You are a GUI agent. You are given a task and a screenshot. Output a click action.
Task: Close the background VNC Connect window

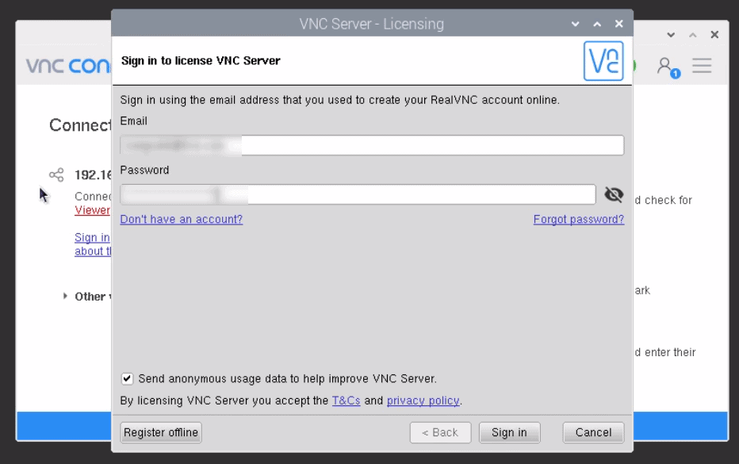pos(714,35)
